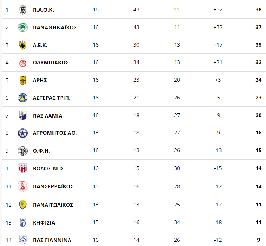Click the Παναιτωλικός yellow-blue shield crest
This screenshot has height=246, width=266.
[x=23, y=205]
